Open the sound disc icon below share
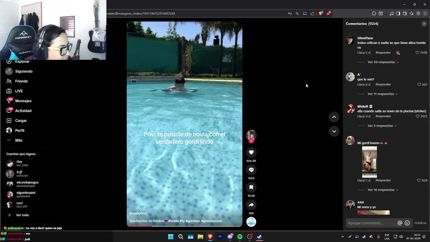This screenshot has height=242, width=430. tap(251, 222)
